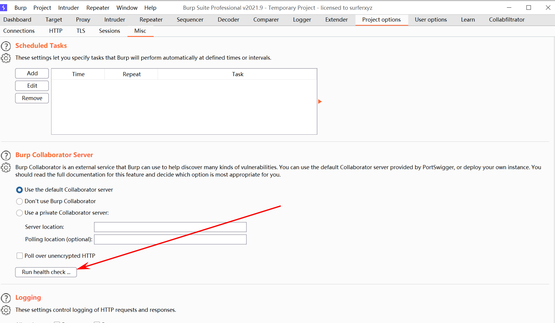The width and height of the screenshot is (555, 323).
Task: Switch to the Dashboard tab
Action: (x=17, y=19)
